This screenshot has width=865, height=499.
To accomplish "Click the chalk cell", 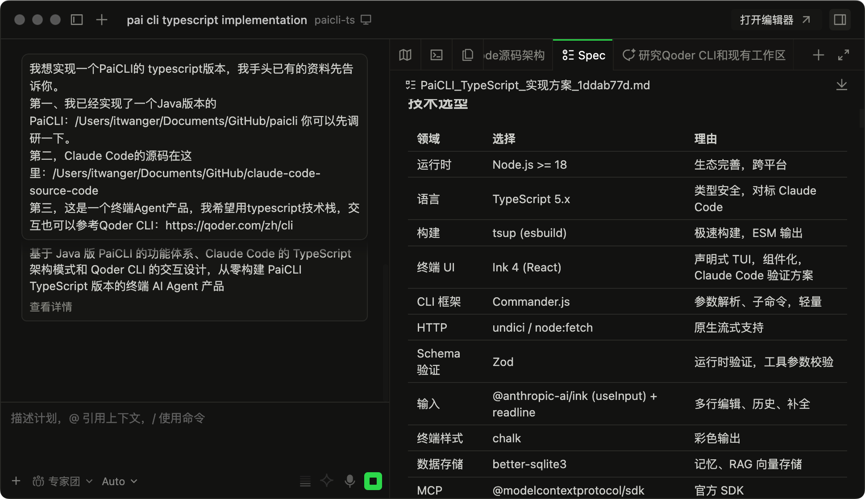I will (507, 438).
